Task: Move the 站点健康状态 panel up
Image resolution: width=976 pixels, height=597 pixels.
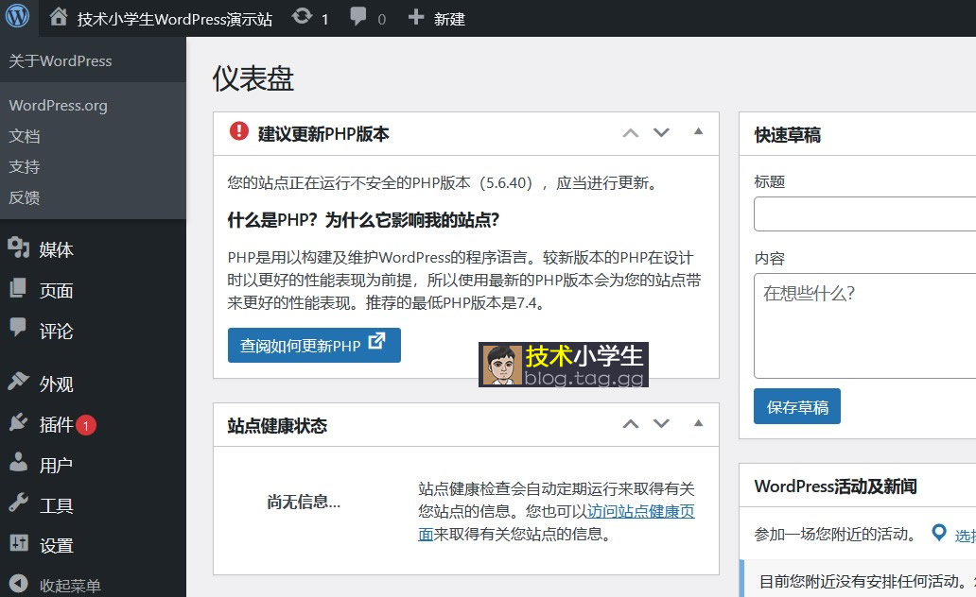Action: [631, 424]
